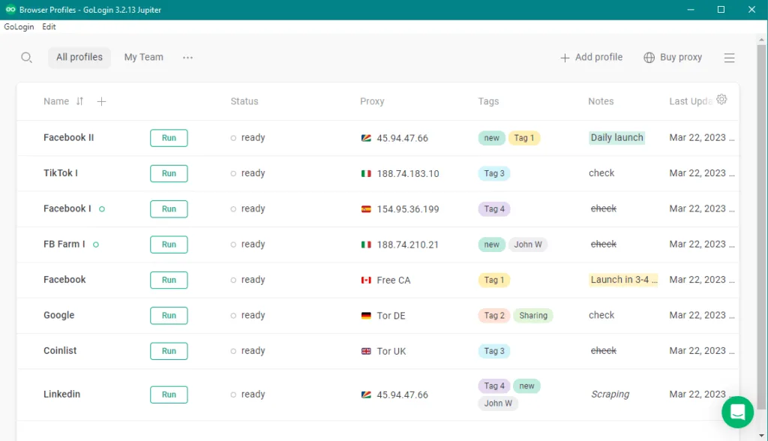Image resolution: width=768 pixels, height=441 pixels.
Task: Open the three-dots folder options menu
Action: (x=187, y=57)
